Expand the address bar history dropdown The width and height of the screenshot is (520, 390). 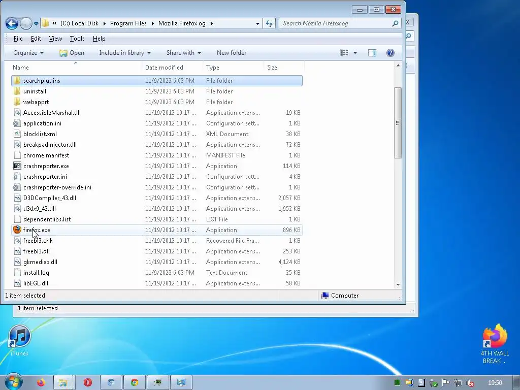click(x=257, y=23)
